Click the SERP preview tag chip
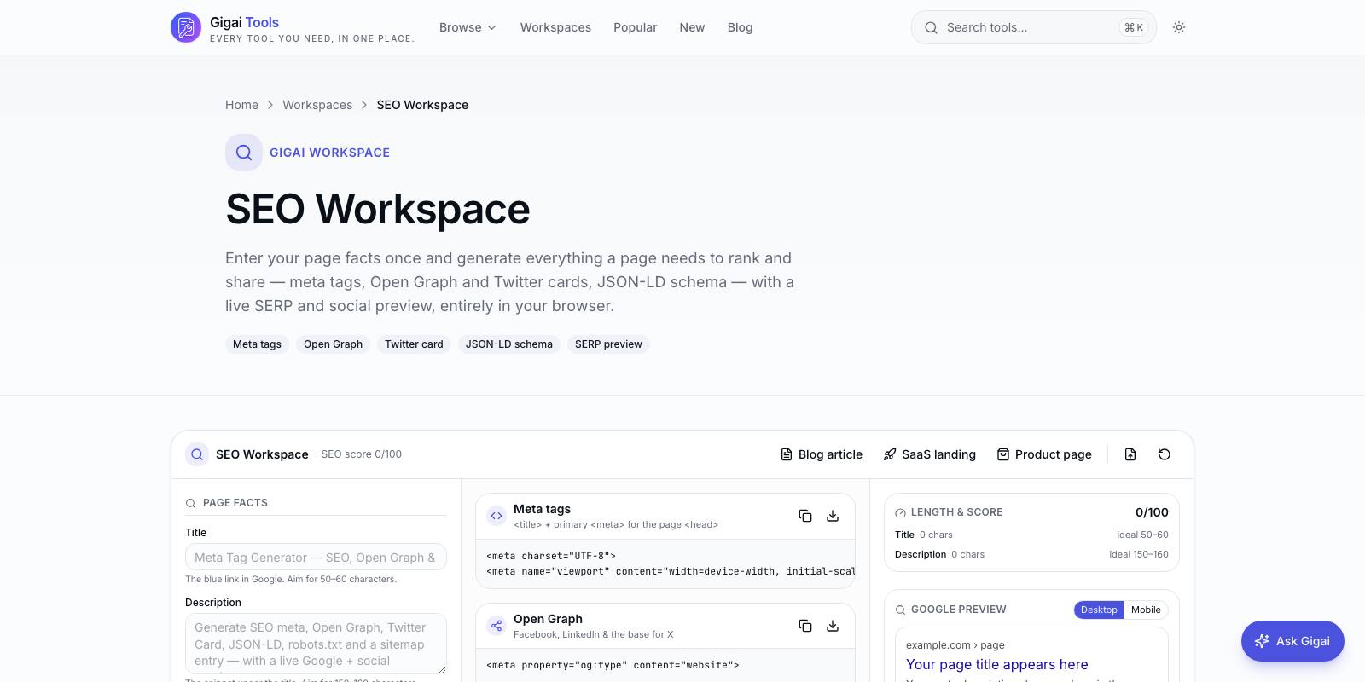This screenshot has width=1365, height=682. coord(608,344)
